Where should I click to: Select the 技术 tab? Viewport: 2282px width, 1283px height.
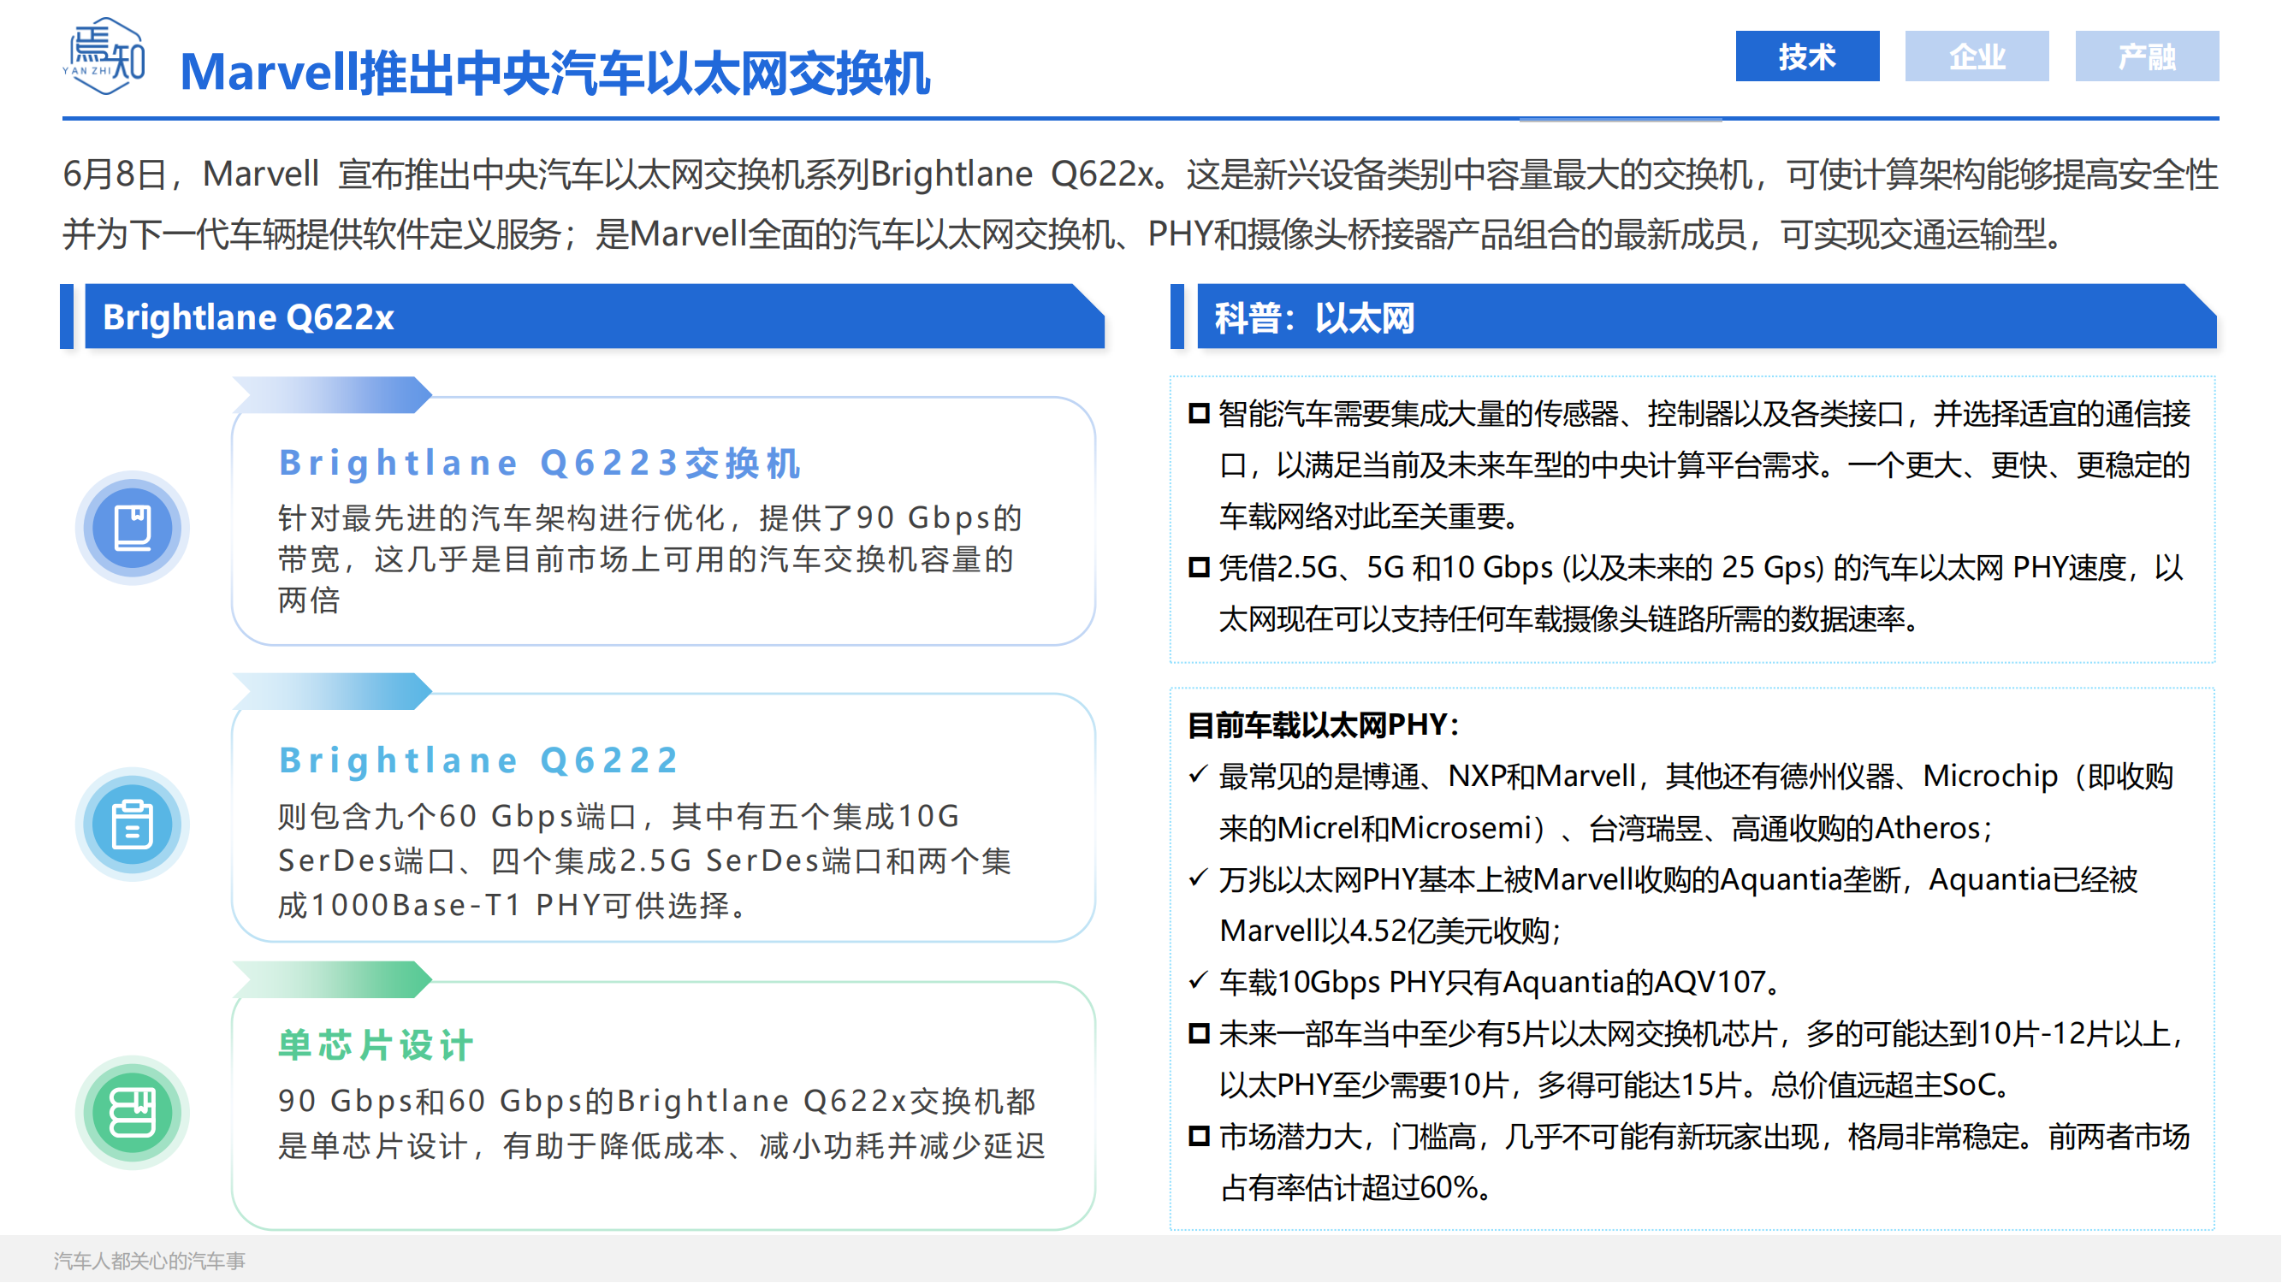1807,56
